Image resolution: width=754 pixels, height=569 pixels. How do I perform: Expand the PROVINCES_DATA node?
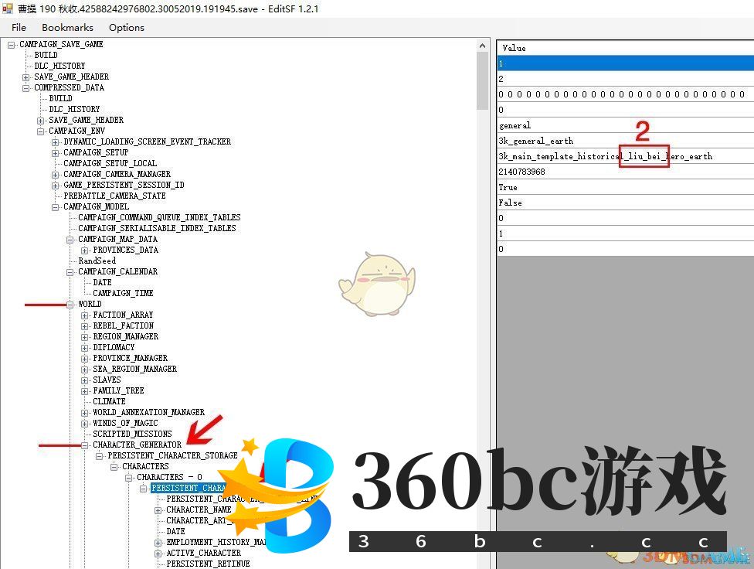click(85, 250)
